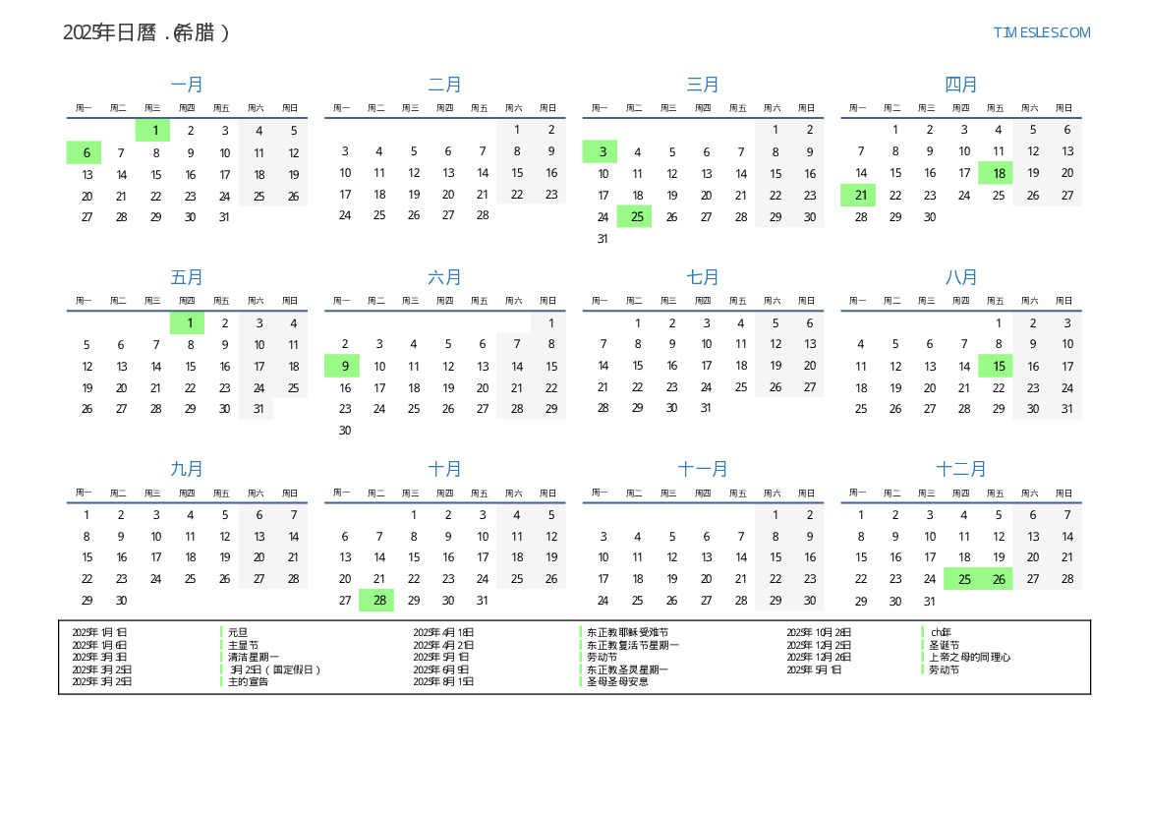The width and height of the screenshot is (1149, 813).
Task: Click highlighted May 1 holiday cell
Action: point(187,323)
